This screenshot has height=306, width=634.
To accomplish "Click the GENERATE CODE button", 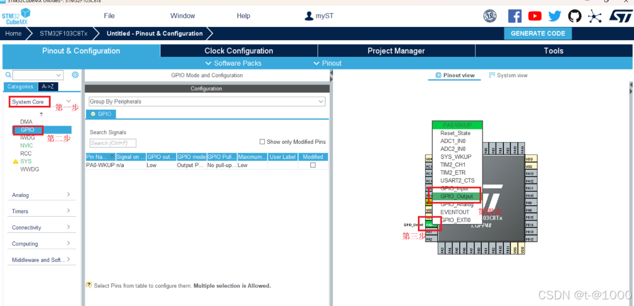I will coord(538,34).
